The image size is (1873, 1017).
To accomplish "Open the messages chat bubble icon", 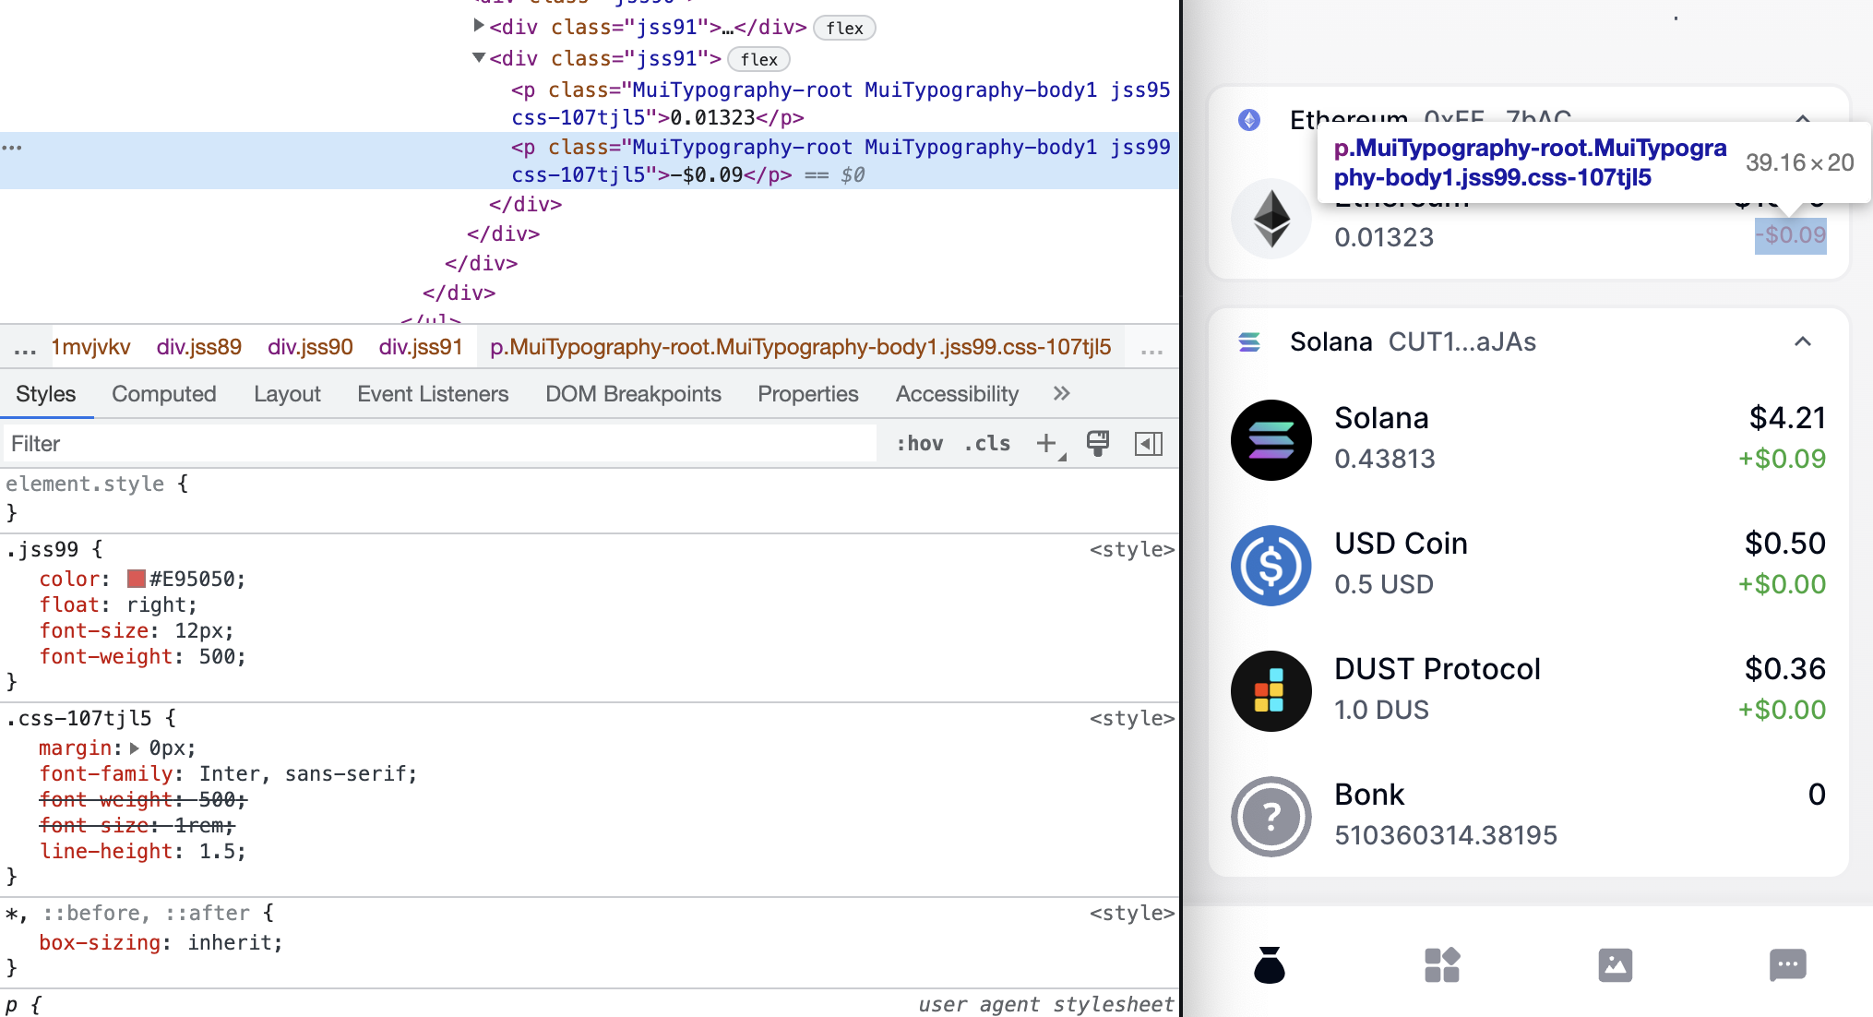I will pyautogui.click(x=1787, y=965).
